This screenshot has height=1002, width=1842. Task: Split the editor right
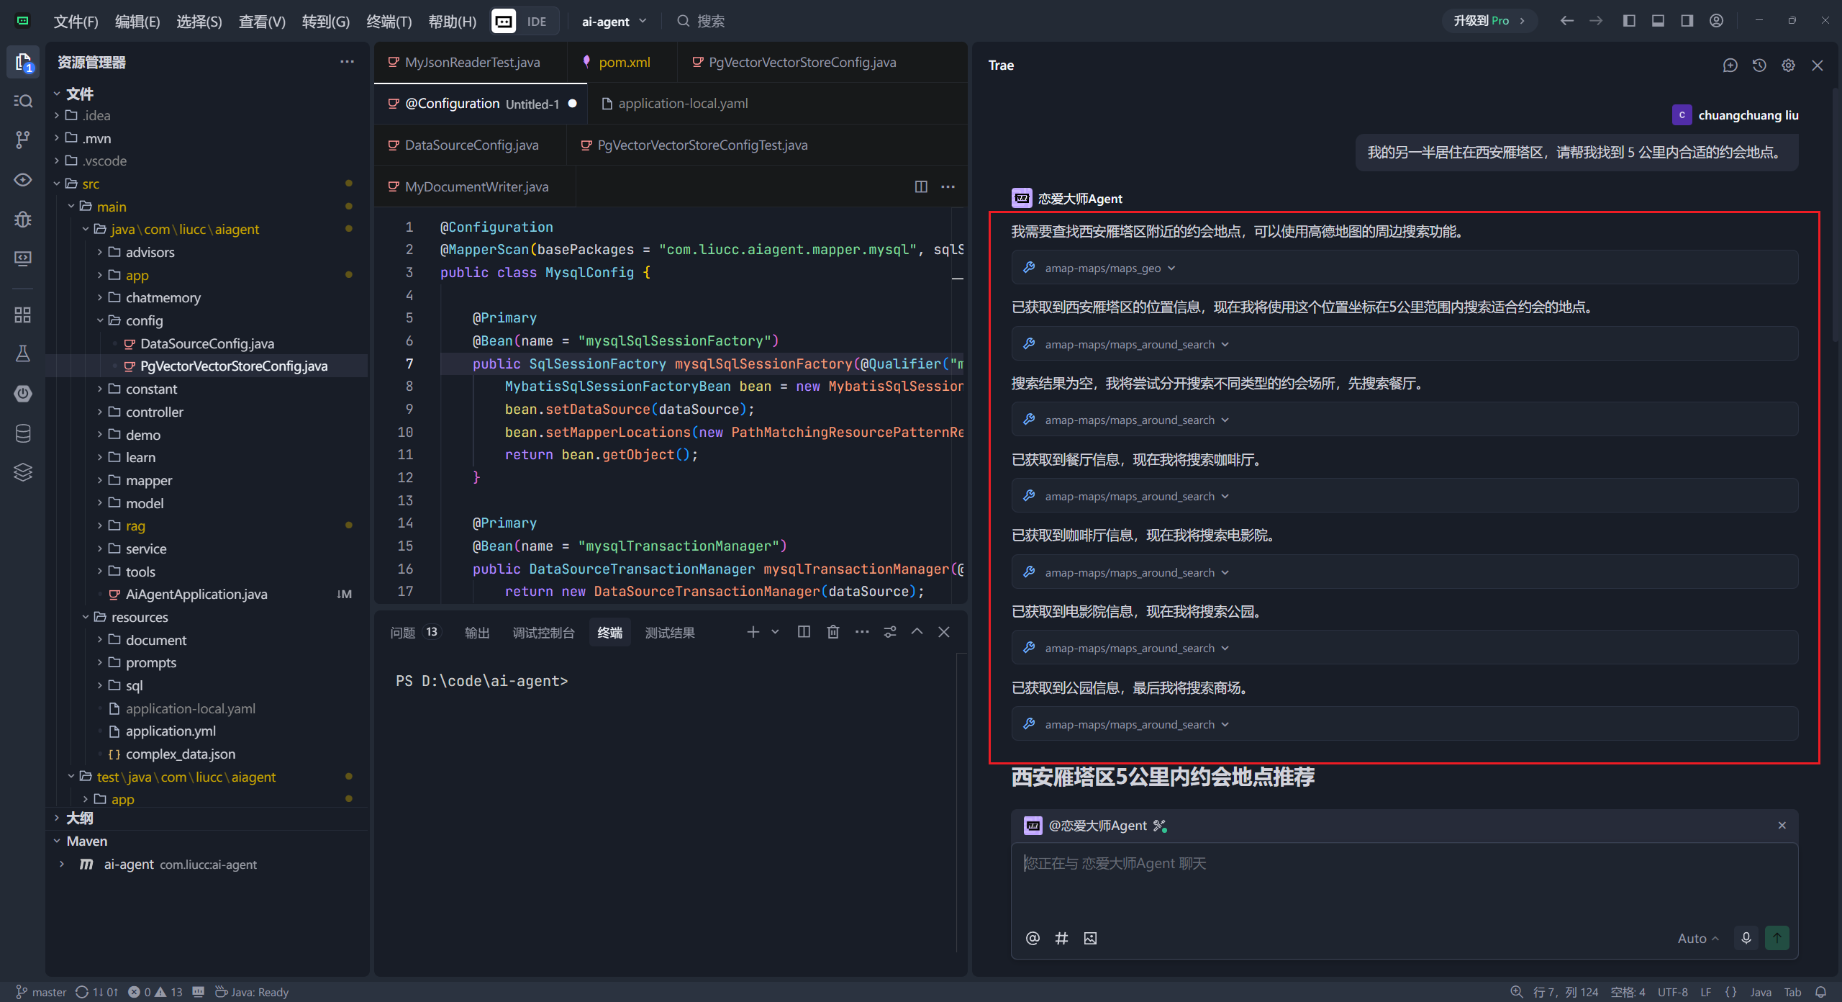(921, 186)
